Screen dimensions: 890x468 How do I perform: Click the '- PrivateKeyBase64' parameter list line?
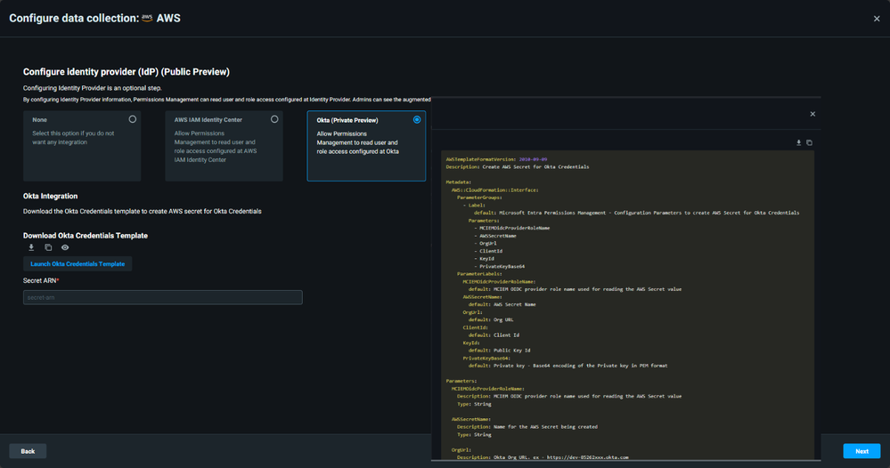500,266
